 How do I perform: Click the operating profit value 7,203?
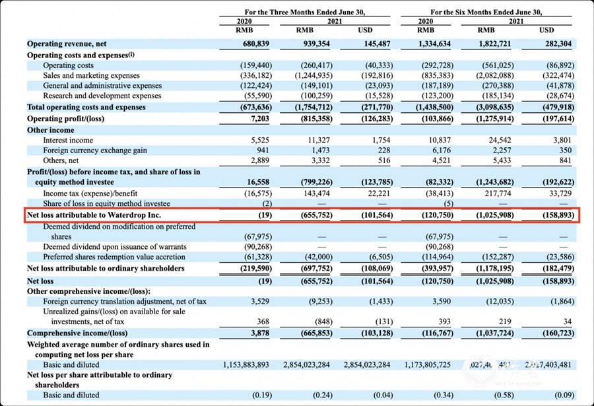click(x=260, y=119)
